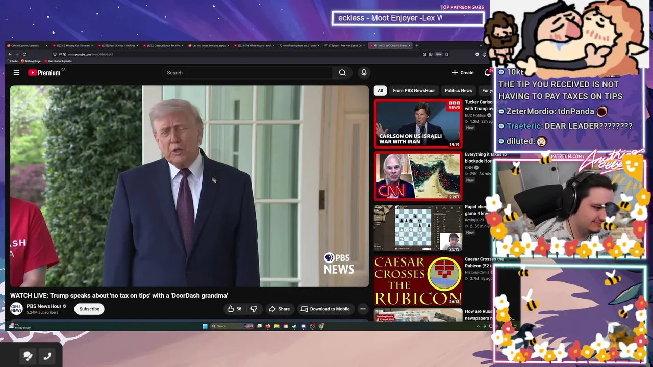
Task: Open Firefox from the taskbar
Action: (x=268, y=326)
